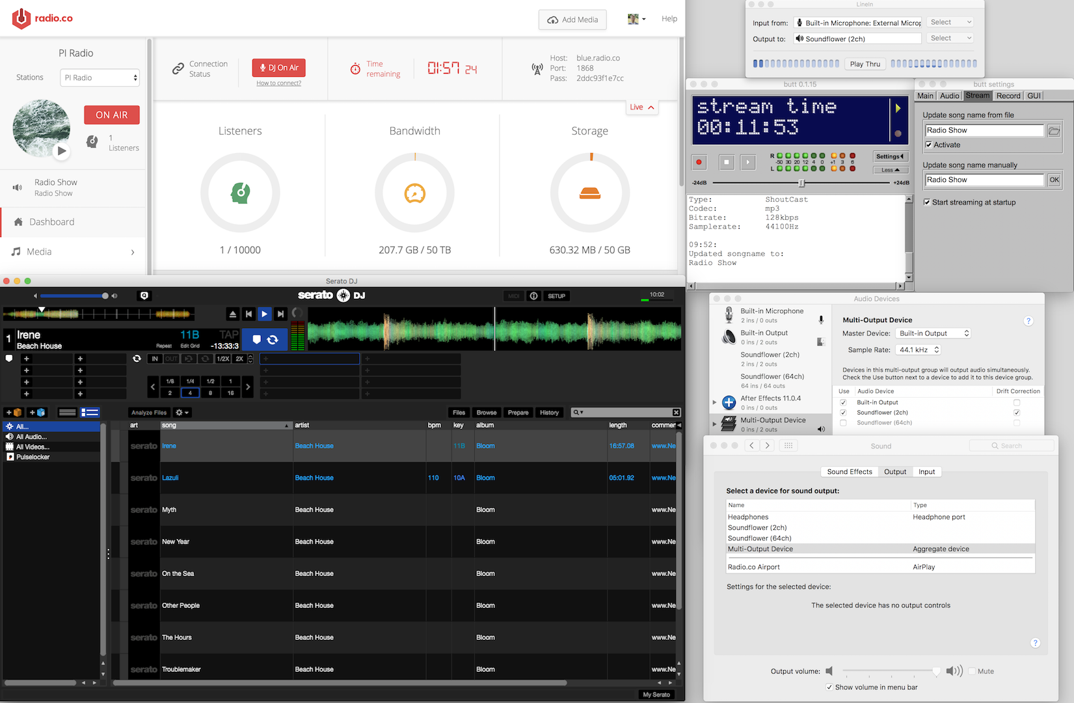Viewport: 1074px width, 703px height.
Task: Open the Master Device dropdown
Action: [933, 333]
